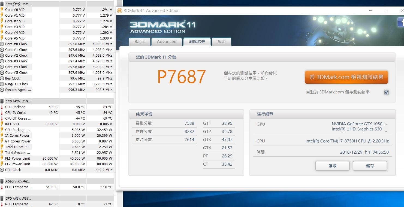The width and height of the screenshot is (404, 207).
Task: Click the 图形分数 7588 result row
Action: point(165,123)
